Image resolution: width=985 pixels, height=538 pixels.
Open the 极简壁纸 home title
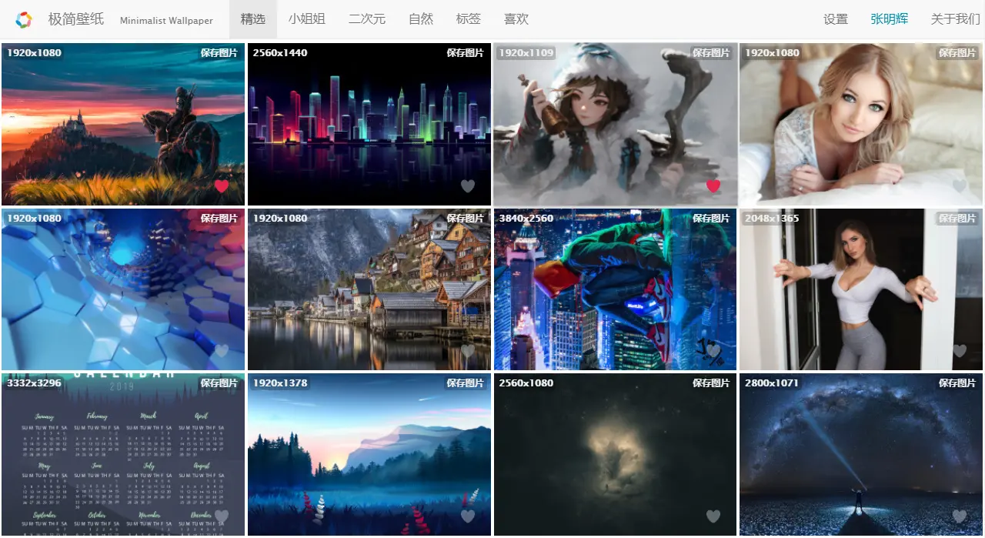[76, 19]
